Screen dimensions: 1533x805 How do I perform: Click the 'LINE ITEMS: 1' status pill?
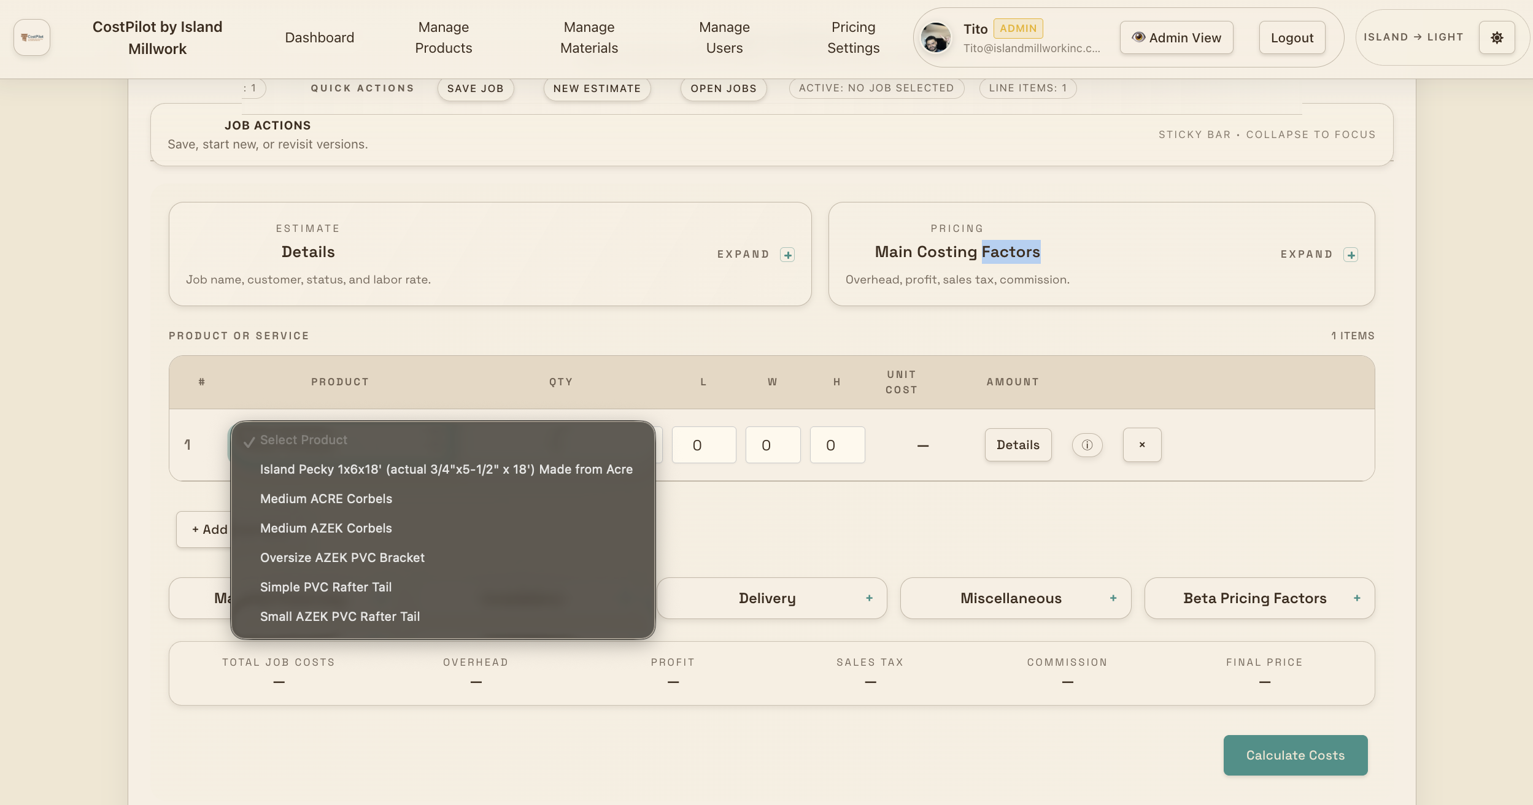[x=1028, y=88]
